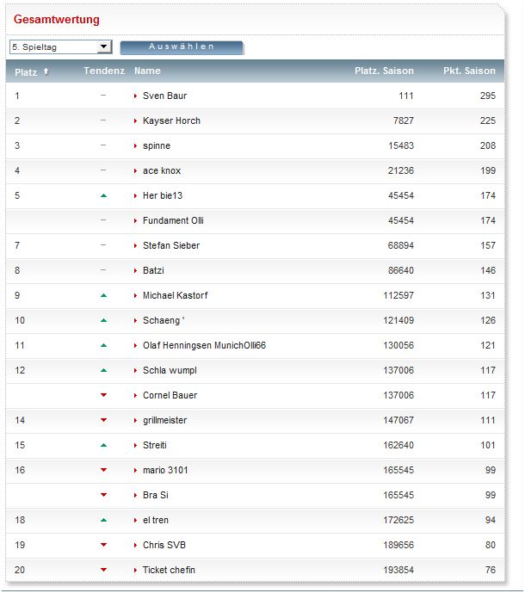Click red down-trend icon for grillmeister
This screenshot has width=525, height=593.
pos(103,420)
